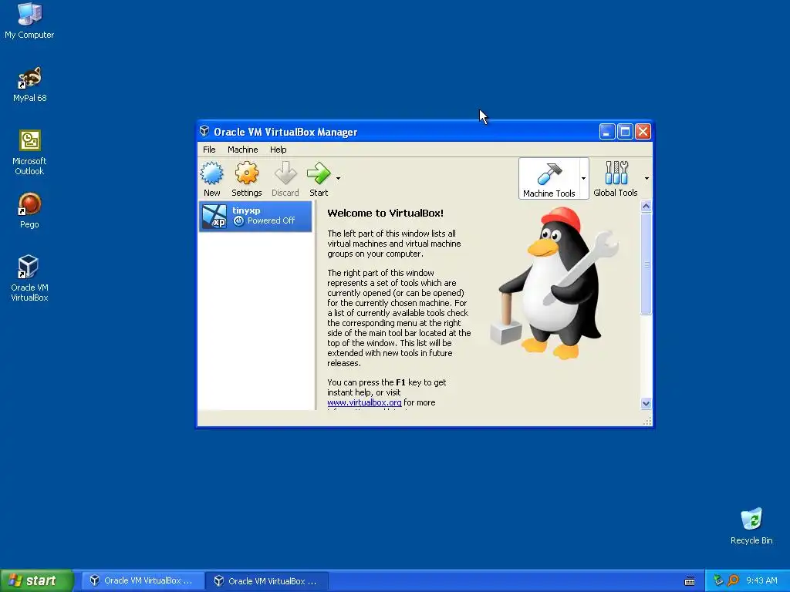Click the penguin mascot illustration

554,283
